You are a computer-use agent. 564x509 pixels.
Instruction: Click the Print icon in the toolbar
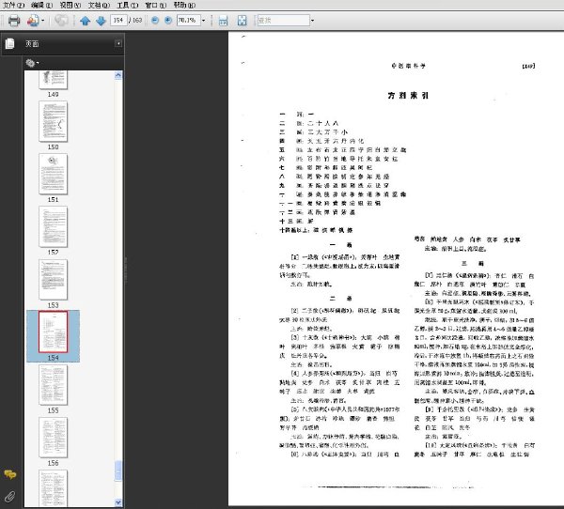(x=12, y=20)
